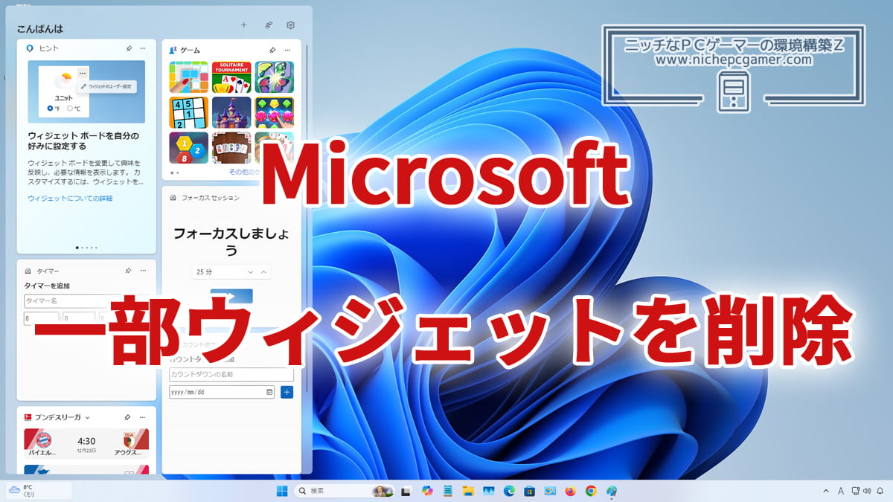Click the ウィジェット ボードを自分の好みに設定する heading
893x502 pixels.
click(x=83, y=141)
